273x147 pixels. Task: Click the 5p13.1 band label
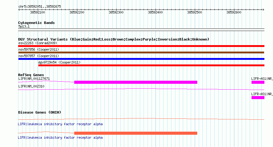coord(24,26)
